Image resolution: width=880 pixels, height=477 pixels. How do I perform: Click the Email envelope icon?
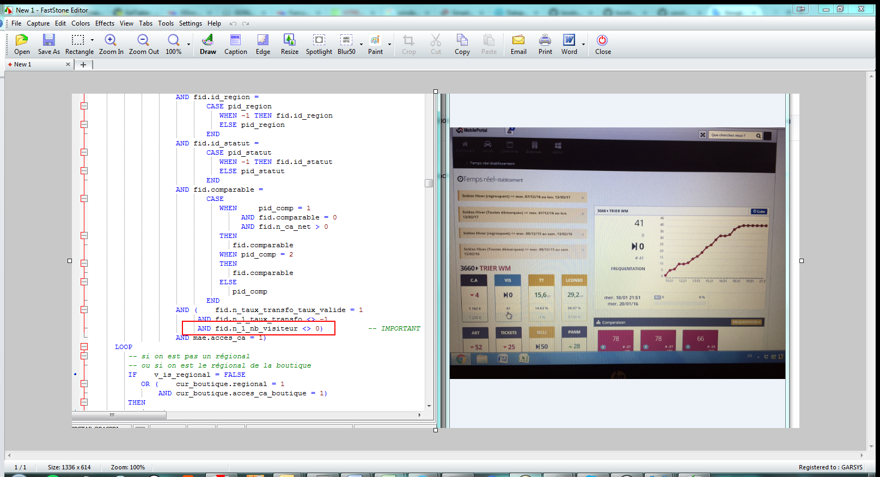tap(518, 40)
